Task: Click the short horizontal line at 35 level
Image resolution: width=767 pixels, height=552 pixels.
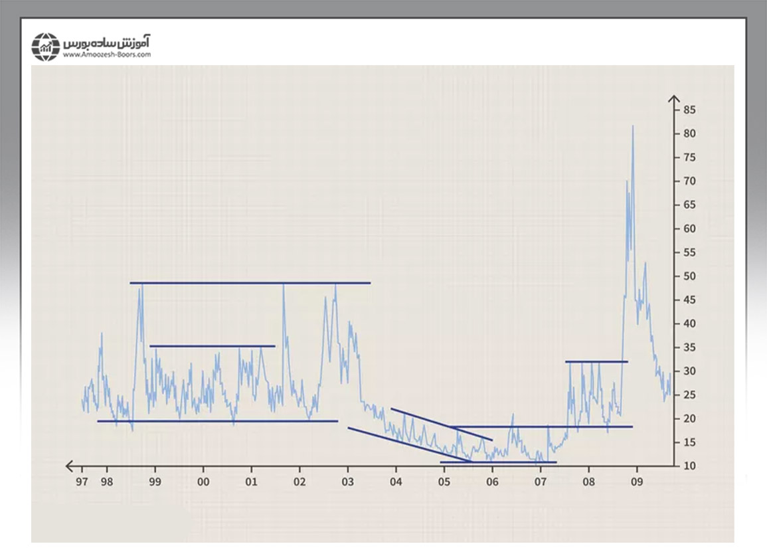Action: (x=212, y=346)
